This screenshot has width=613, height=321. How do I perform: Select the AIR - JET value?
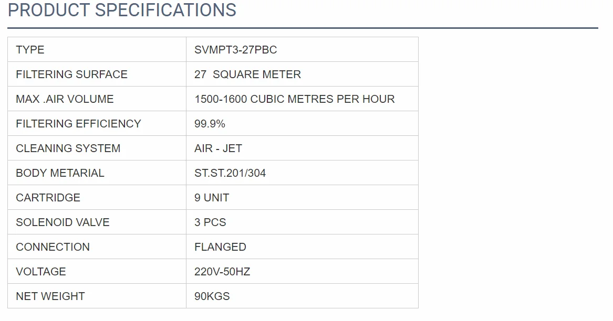[218, 148]
